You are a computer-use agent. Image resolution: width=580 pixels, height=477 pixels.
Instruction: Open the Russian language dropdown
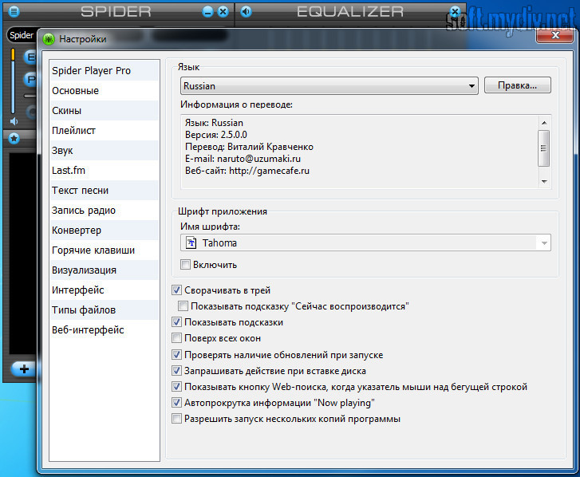click(329, 86)
